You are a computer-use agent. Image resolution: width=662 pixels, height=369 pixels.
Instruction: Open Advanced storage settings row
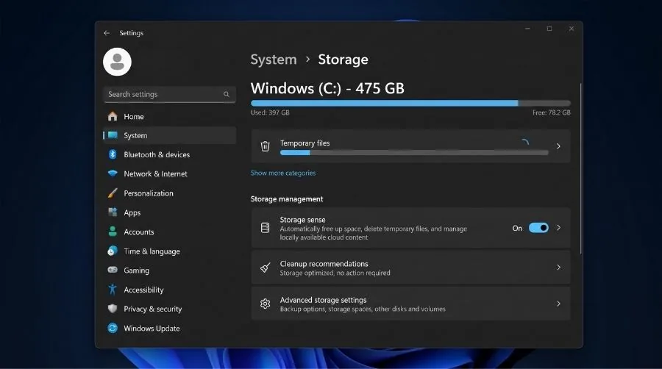410,304
